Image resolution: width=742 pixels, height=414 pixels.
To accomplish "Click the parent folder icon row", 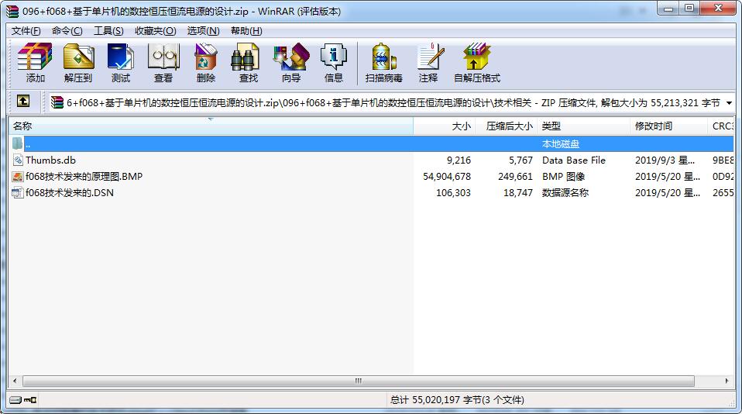I will pyautogui.click(x=18, y=143).
